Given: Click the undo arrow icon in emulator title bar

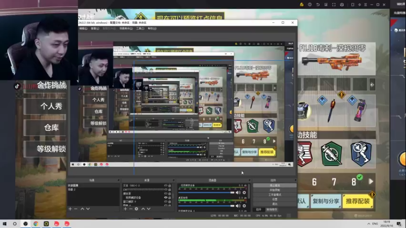Looking at the screenshot, I should click(318, 5).
